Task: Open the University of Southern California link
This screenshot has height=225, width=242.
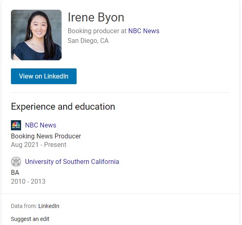Action: click(72, 161)
